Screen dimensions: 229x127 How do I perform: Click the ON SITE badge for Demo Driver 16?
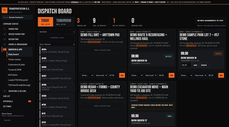(x=169, y=56)
